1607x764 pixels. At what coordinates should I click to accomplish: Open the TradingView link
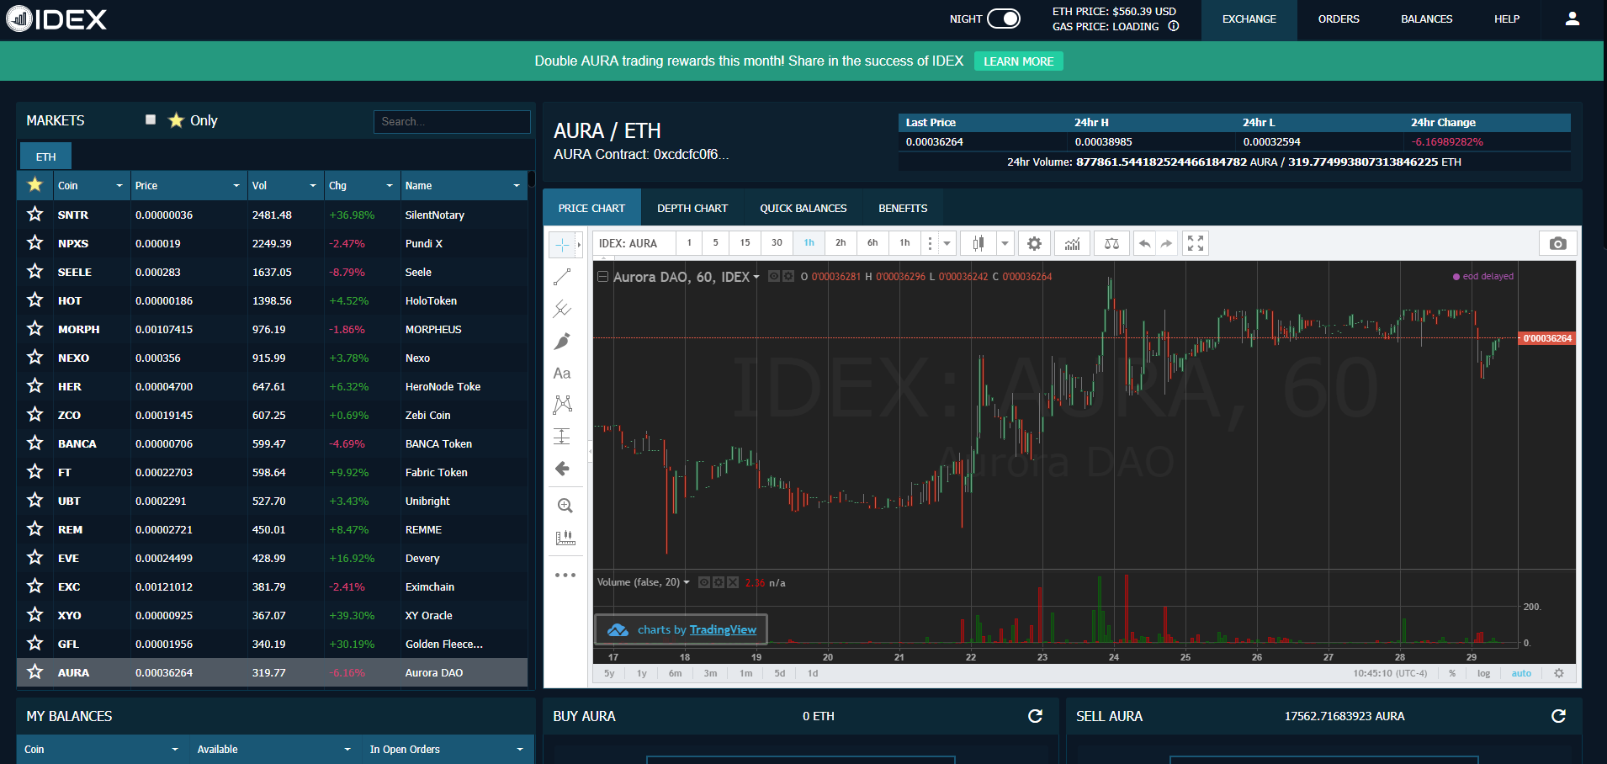(722, 629)
